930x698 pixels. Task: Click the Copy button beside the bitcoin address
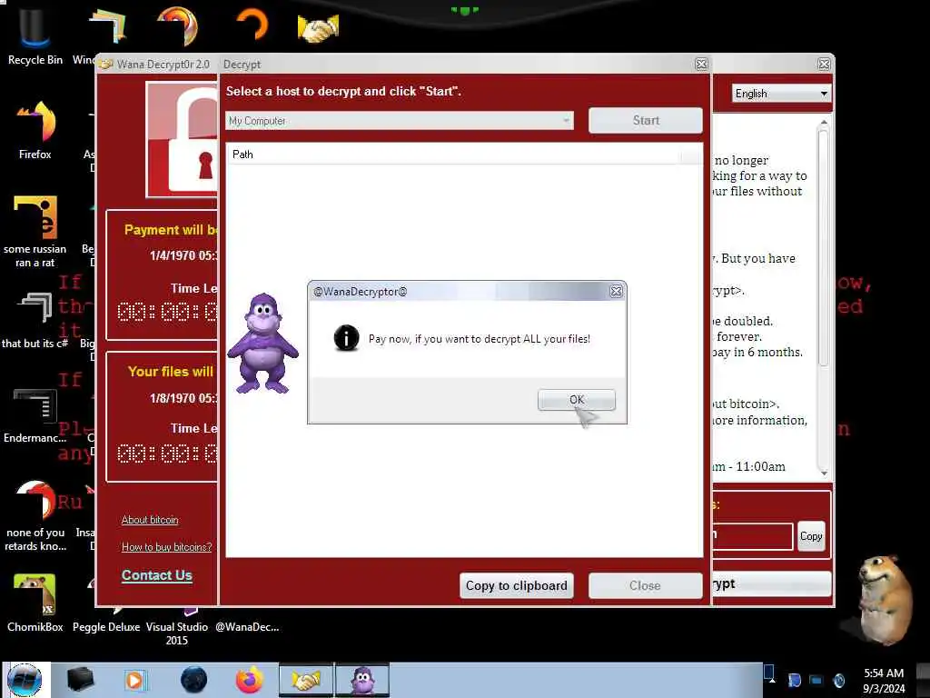811,536
